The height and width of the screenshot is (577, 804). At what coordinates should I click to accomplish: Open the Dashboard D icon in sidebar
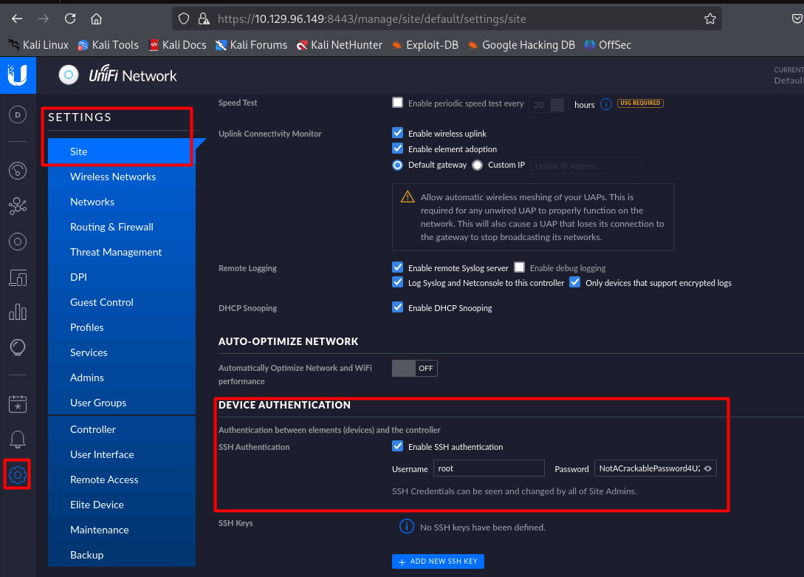pos(18,115)
